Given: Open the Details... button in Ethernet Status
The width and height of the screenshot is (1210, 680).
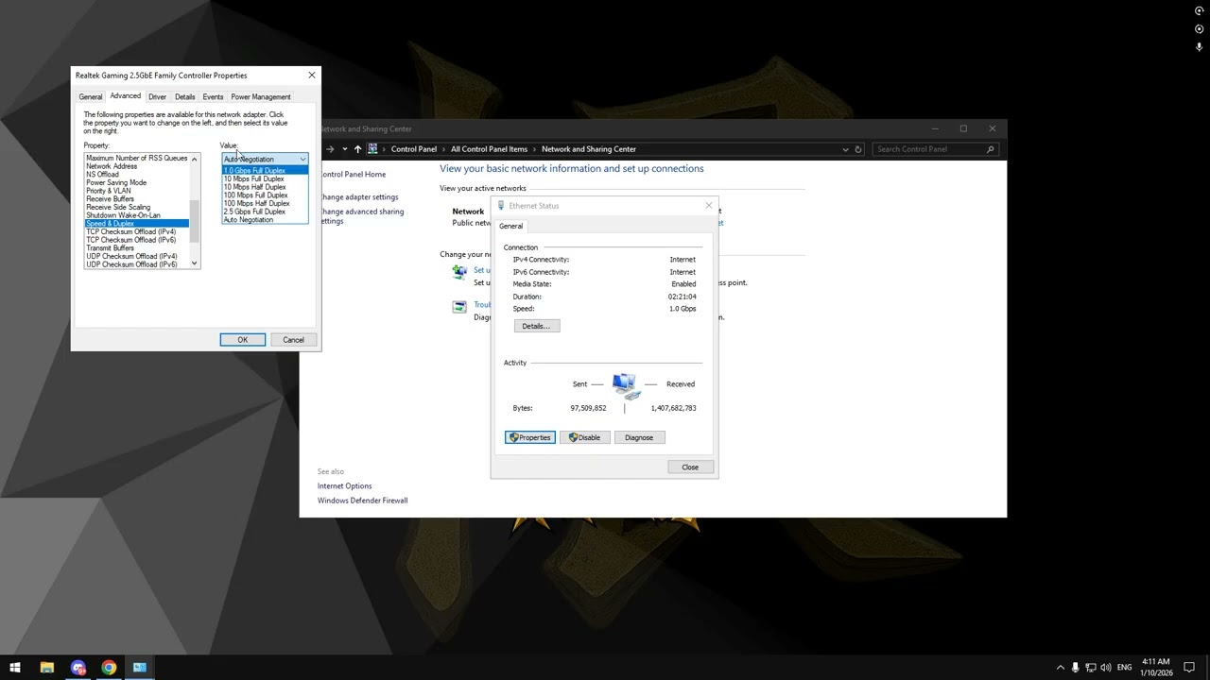Looking at the screenshot, I should click(536, 326).
